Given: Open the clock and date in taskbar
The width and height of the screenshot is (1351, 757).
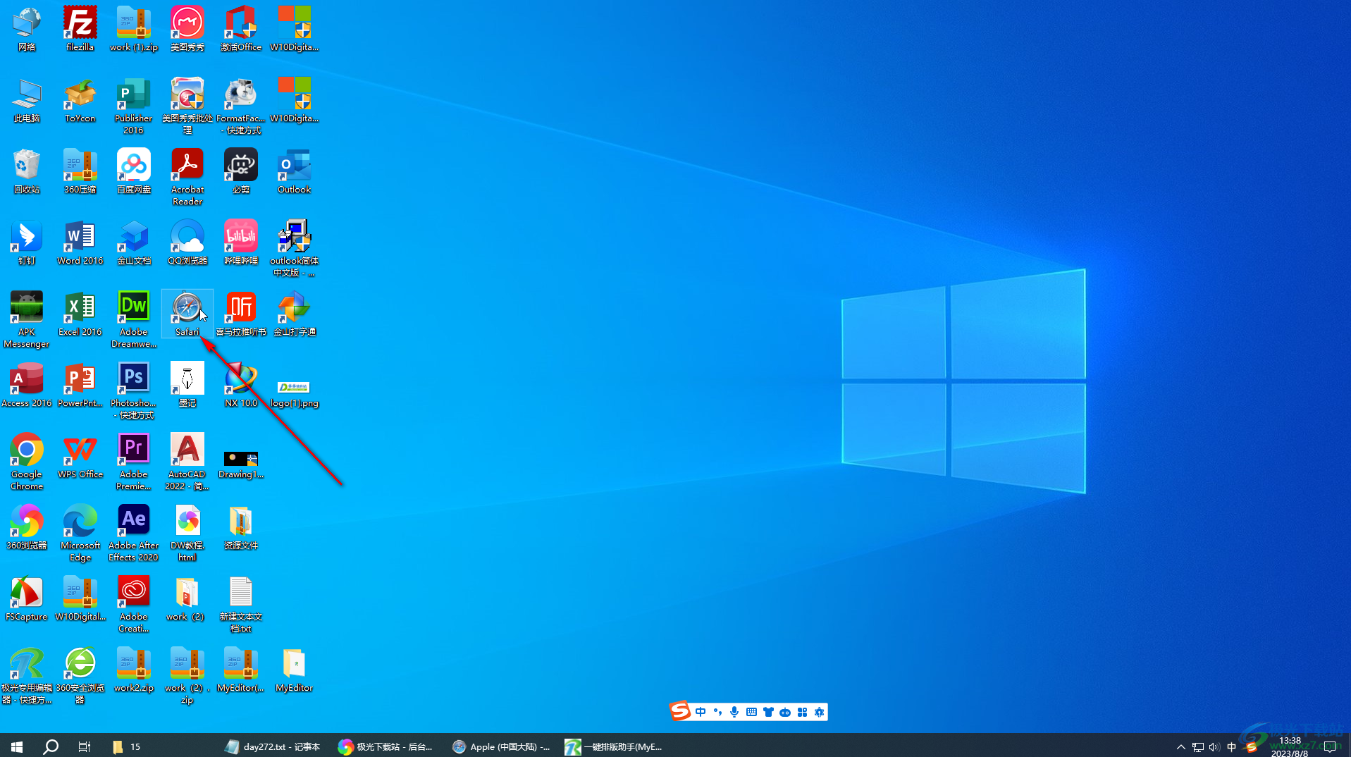Looking at the screenshot, I should click(x=1290, y=747).
